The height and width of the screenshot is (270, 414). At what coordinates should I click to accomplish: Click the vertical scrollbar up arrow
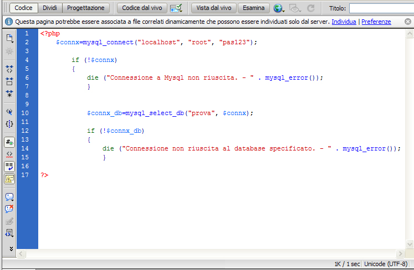[410, 34]
